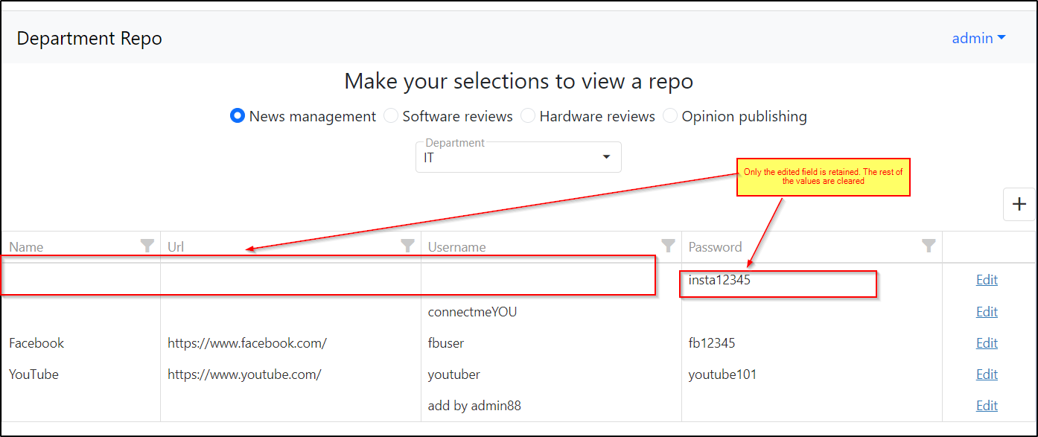1038x437 pixels.
Task: Edit the connectmeYOU row
Action: (987, 312)
